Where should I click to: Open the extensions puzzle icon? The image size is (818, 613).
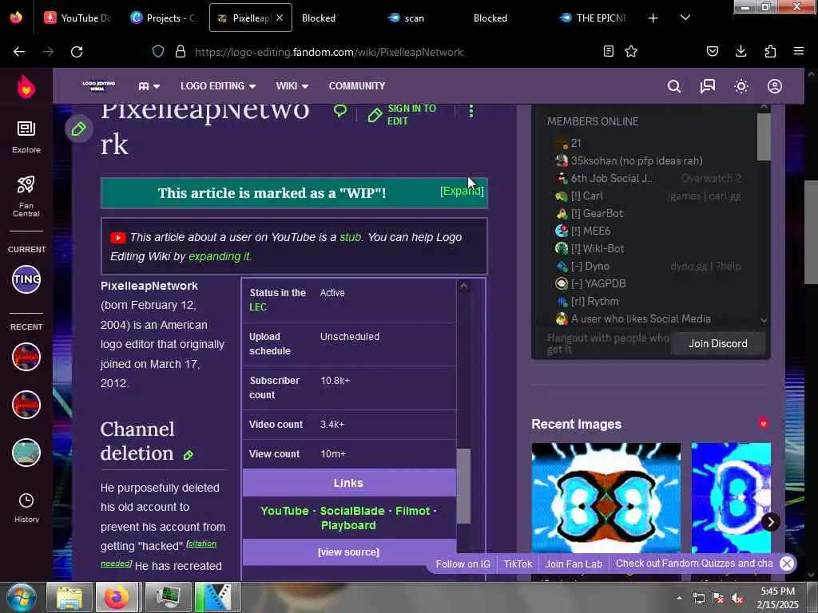pos(770,51)
